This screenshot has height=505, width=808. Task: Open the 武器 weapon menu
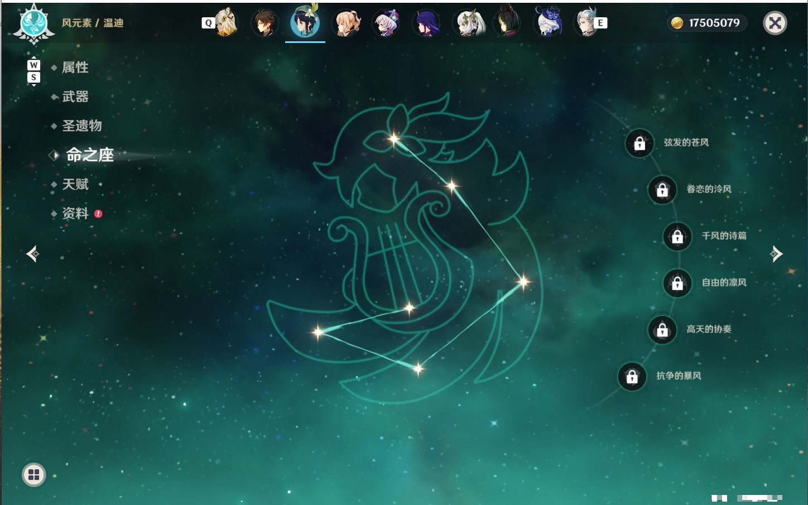75,97
